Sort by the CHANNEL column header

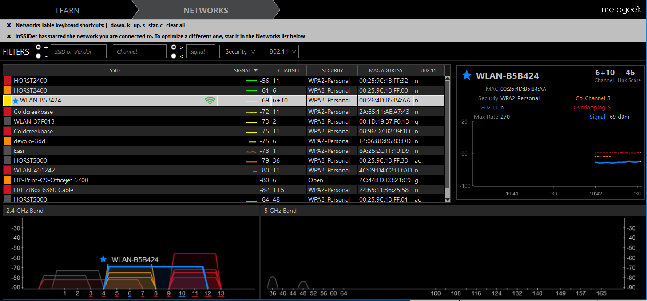click(289, 70)
